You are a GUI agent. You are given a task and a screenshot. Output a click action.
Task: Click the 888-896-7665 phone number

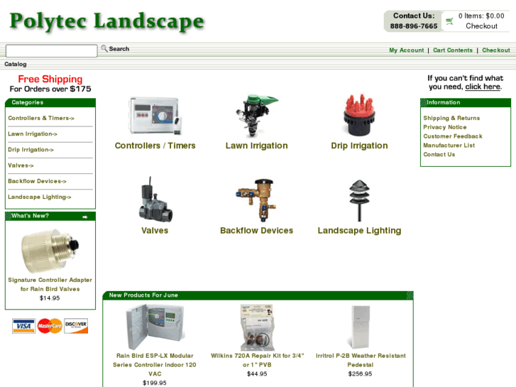point(414,26)
